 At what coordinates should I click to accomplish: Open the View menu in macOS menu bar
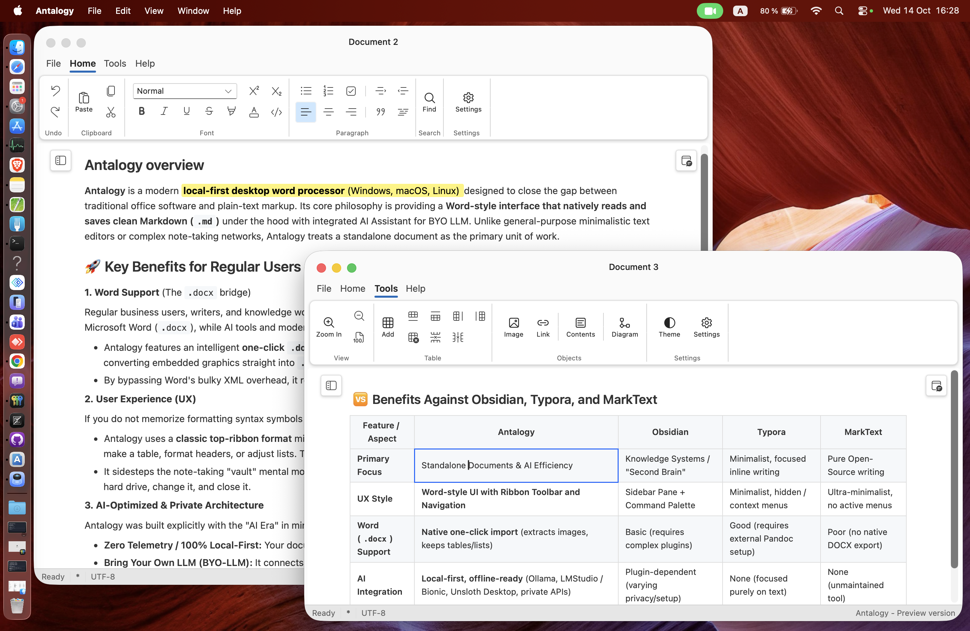pyautogui.click(x=154, y=11)
